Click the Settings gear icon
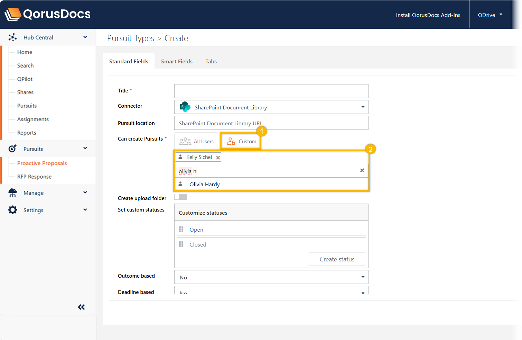522x340 pixels. 12,210
